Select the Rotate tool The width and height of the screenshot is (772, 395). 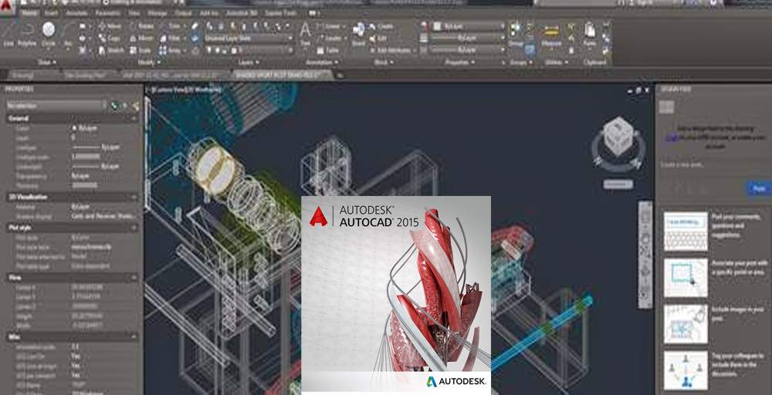tap(142, 26)
